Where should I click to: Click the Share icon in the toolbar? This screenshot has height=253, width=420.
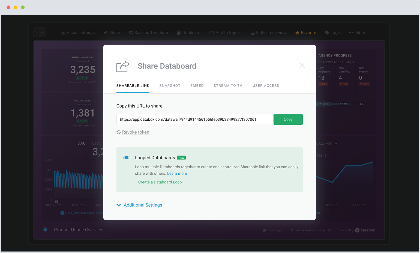tap(112, 32)
